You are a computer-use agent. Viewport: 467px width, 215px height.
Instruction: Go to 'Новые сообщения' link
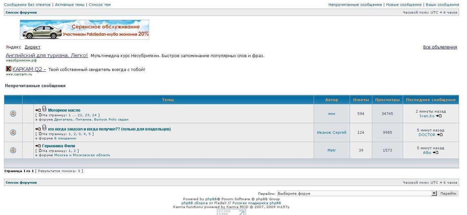coord(404,5)
